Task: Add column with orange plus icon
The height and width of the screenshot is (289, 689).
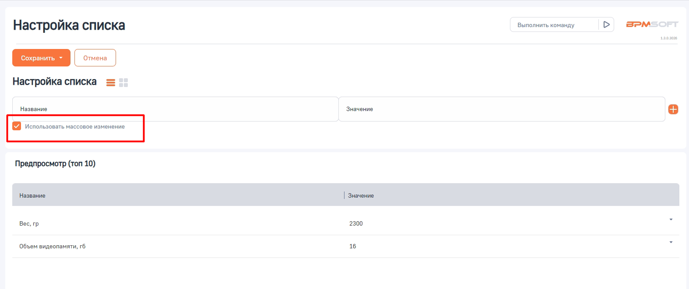Action: click(673, 109)
